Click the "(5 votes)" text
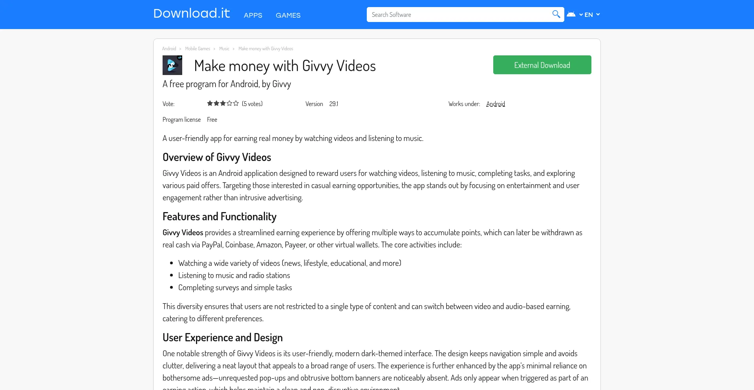This screenshot has height=390, width=754. coord(252,104)
